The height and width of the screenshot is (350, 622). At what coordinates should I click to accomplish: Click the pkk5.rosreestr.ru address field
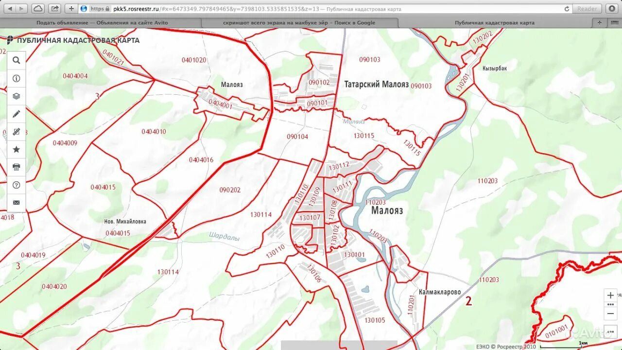click(x=325, y=9)
